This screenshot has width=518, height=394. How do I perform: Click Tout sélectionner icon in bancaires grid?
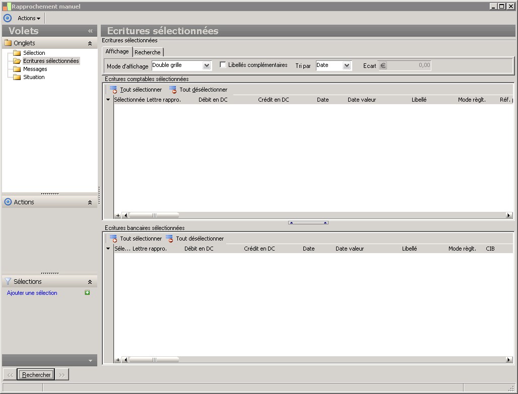[x=113, y=239]
